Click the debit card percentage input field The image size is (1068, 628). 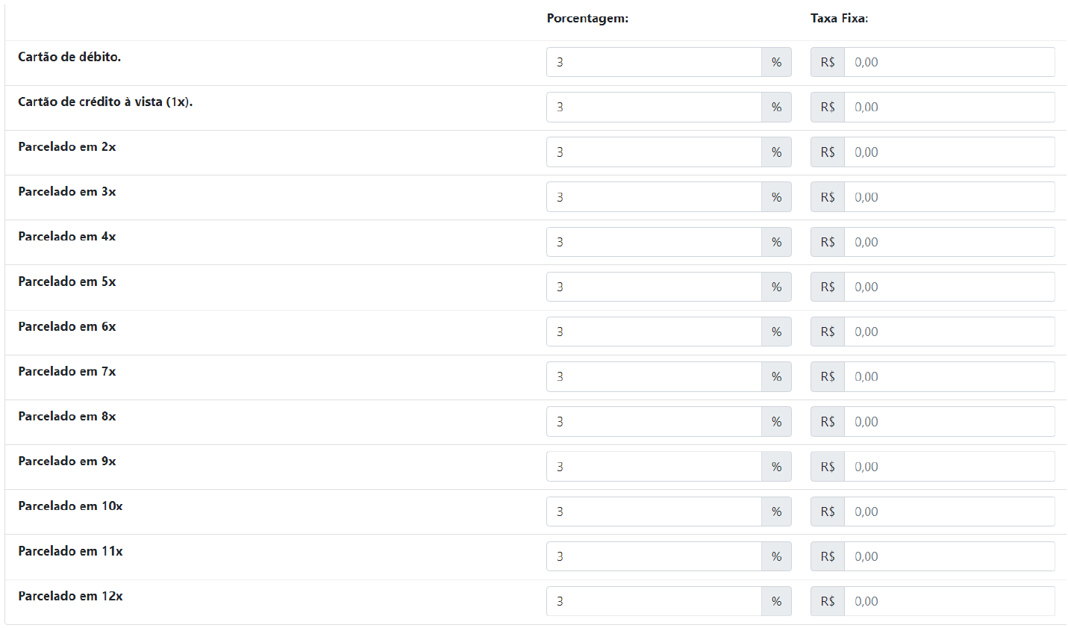tap(654, 62)
